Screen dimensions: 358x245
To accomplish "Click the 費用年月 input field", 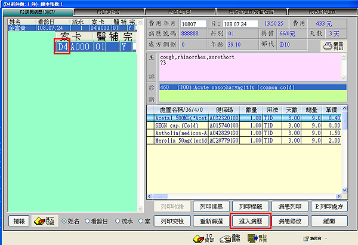I will pos(194,23).
